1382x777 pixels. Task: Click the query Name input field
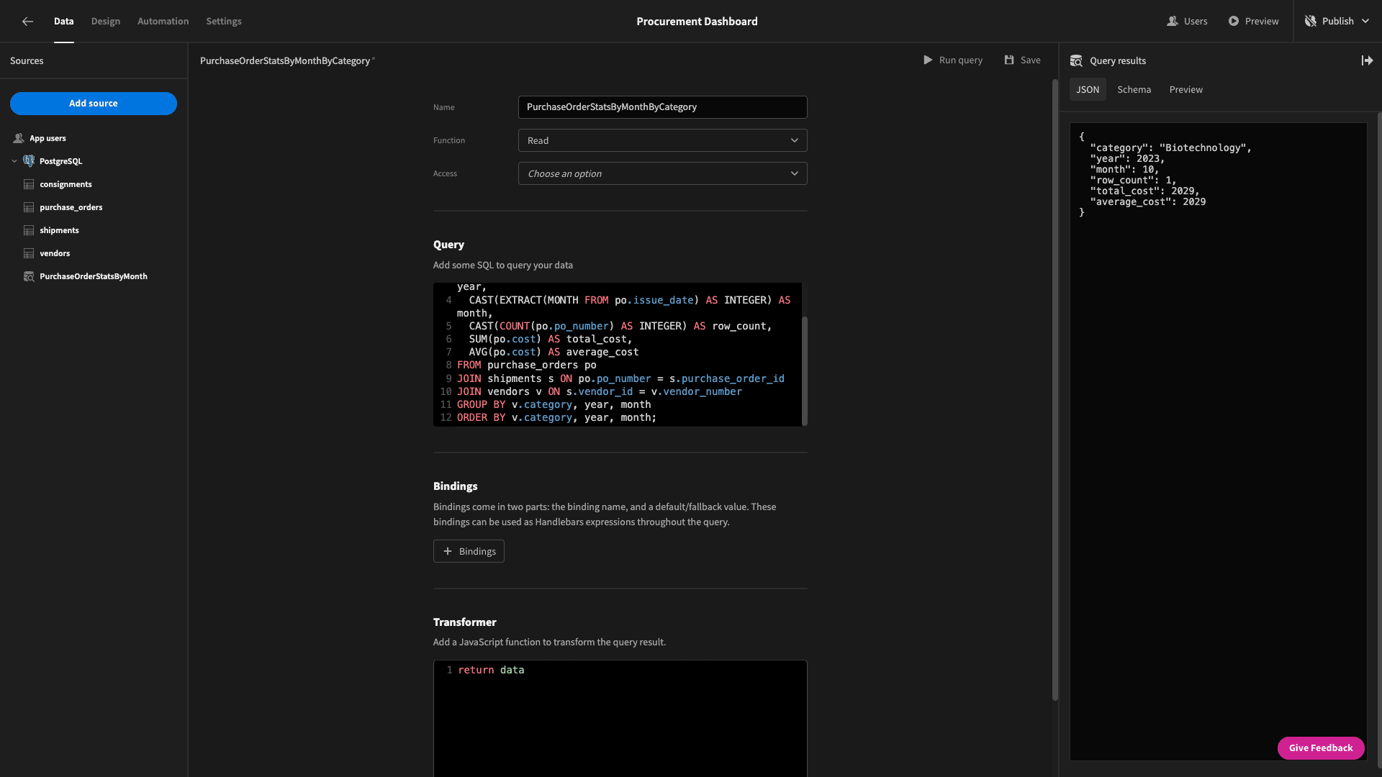point(662,107)
